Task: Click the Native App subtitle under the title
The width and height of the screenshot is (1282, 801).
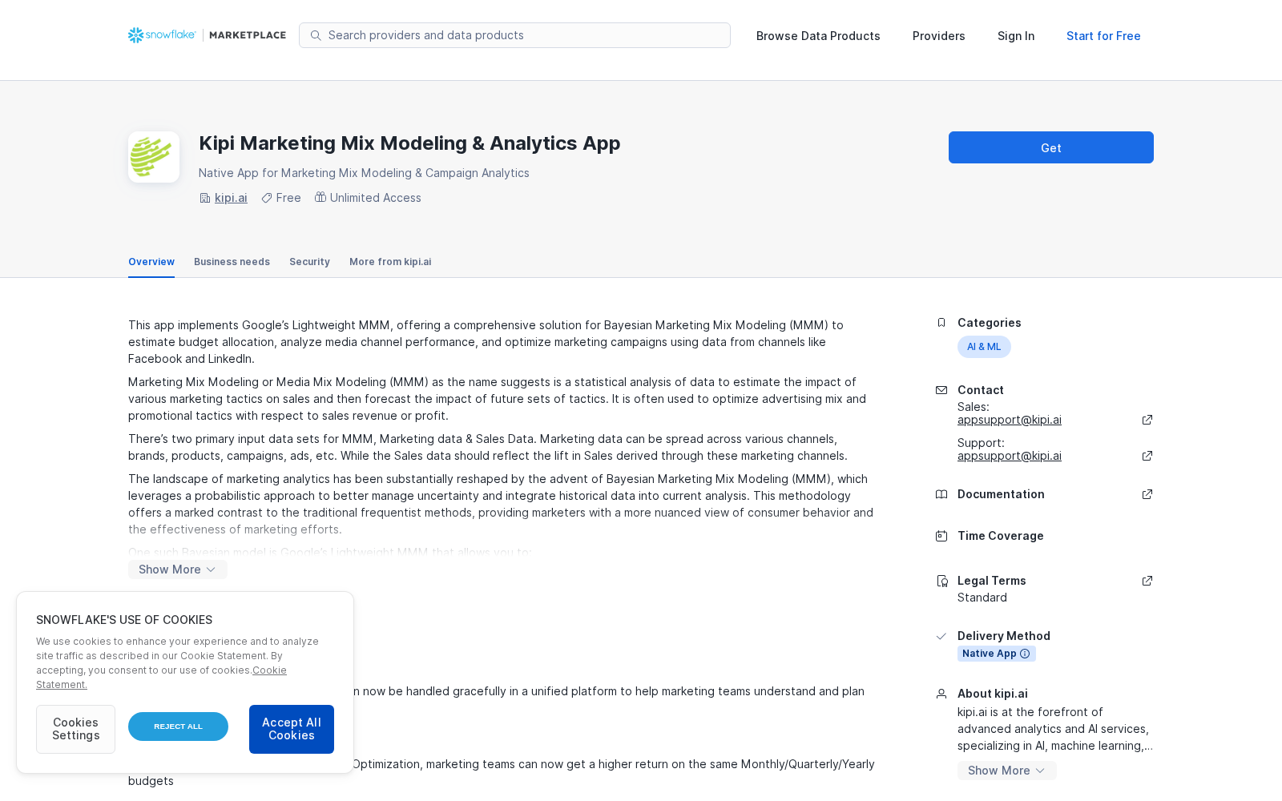Action: click(x=364, y=173)
